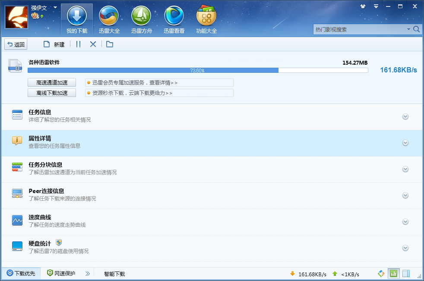This screenshot has width=424, height=281.
Task: Click the user avatar picture
Action: pyautogui.click(x=16, y=17)
